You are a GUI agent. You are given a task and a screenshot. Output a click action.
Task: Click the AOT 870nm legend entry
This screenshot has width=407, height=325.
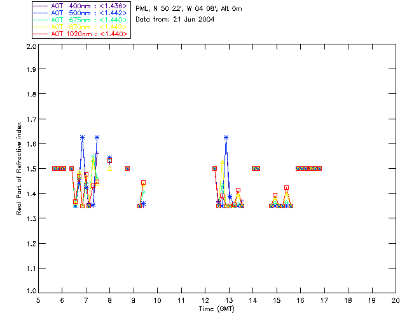pyautogui.click(x=80, y=27)
